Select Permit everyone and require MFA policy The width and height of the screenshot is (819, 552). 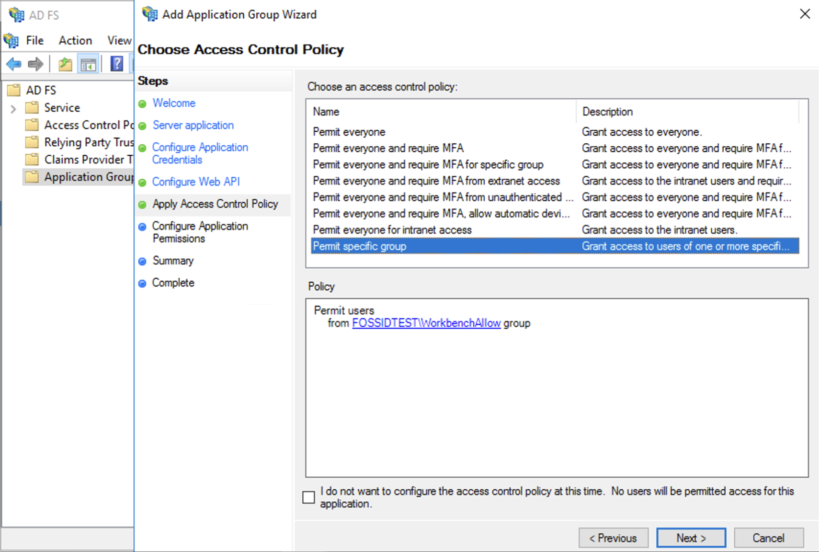point(555,148)
